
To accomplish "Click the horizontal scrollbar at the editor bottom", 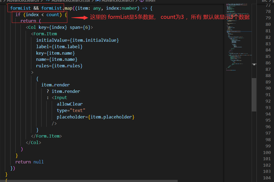I will click(89, 181).
